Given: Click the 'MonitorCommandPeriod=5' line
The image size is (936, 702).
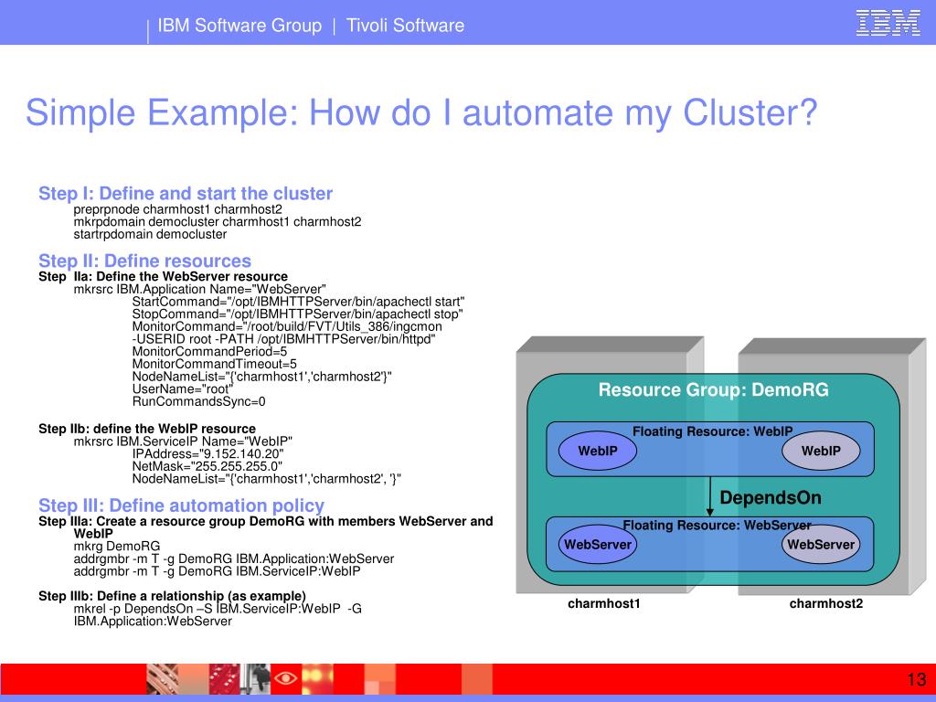Looking at the screenshot, I should pos(209,352).
